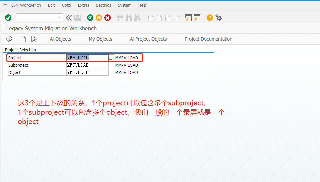
Task: Click the Create New Session icon
Action: click(188, 18)
